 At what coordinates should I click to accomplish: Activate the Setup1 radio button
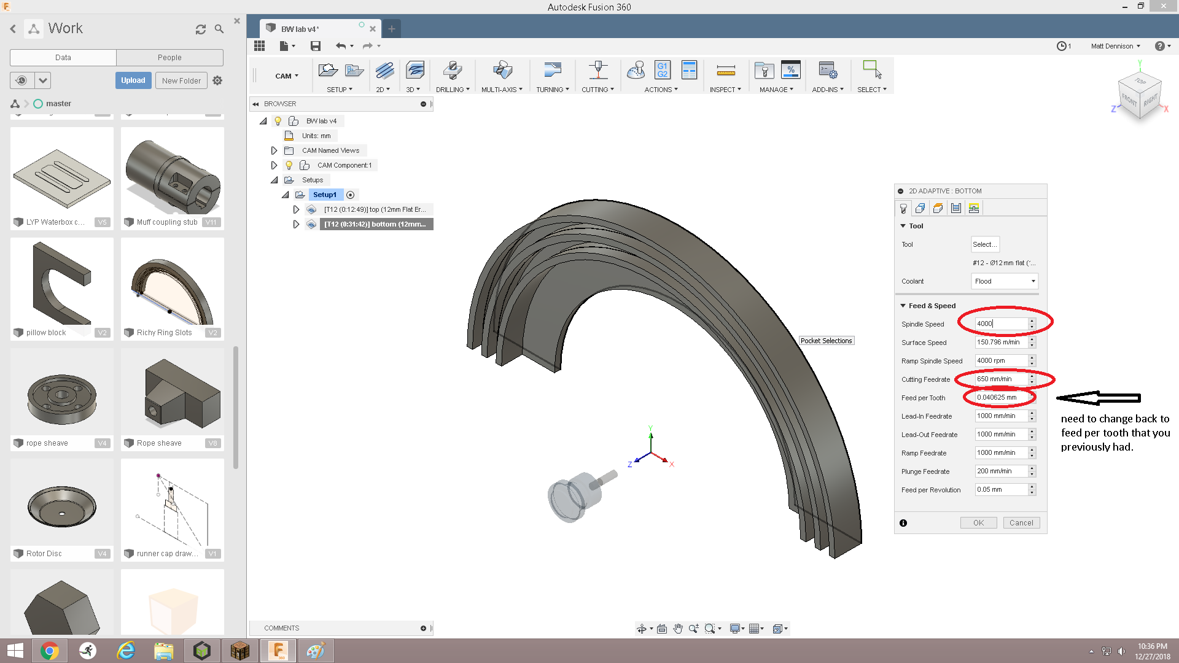[x=351, y=195]
